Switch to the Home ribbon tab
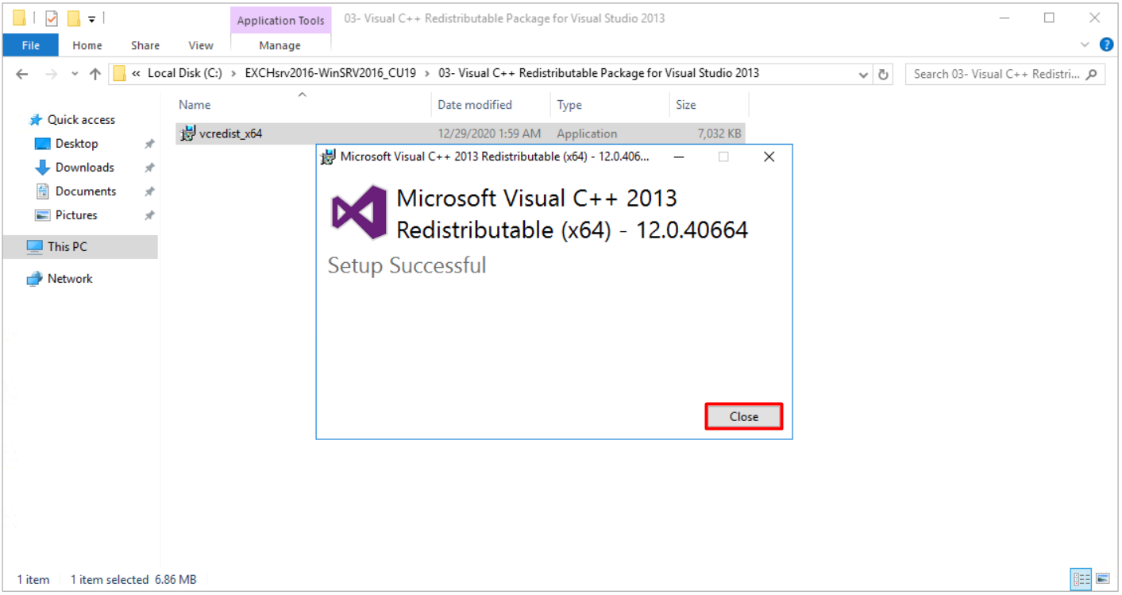Viewport: 1122px width, 595px height. click(x=87, y=45)
